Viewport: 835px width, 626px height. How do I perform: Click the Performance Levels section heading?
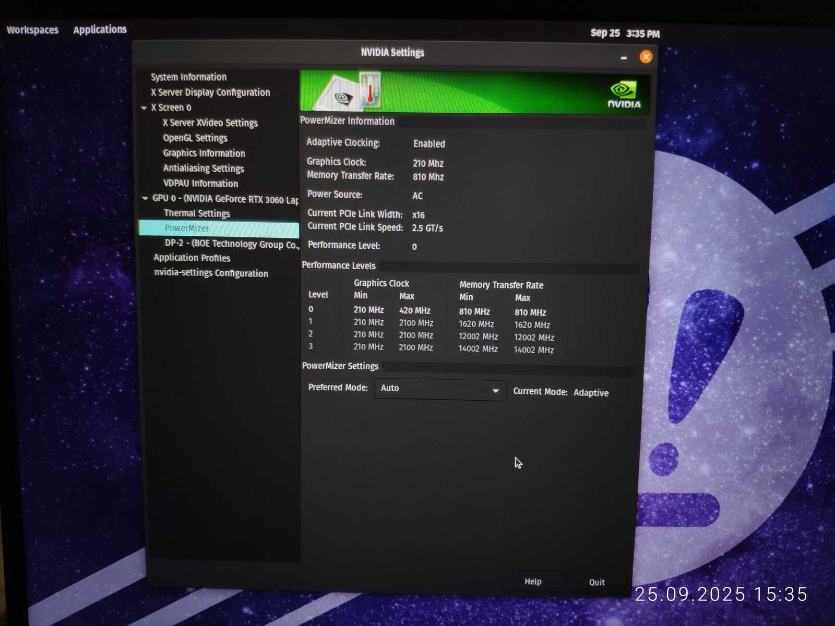pos(339,266)
